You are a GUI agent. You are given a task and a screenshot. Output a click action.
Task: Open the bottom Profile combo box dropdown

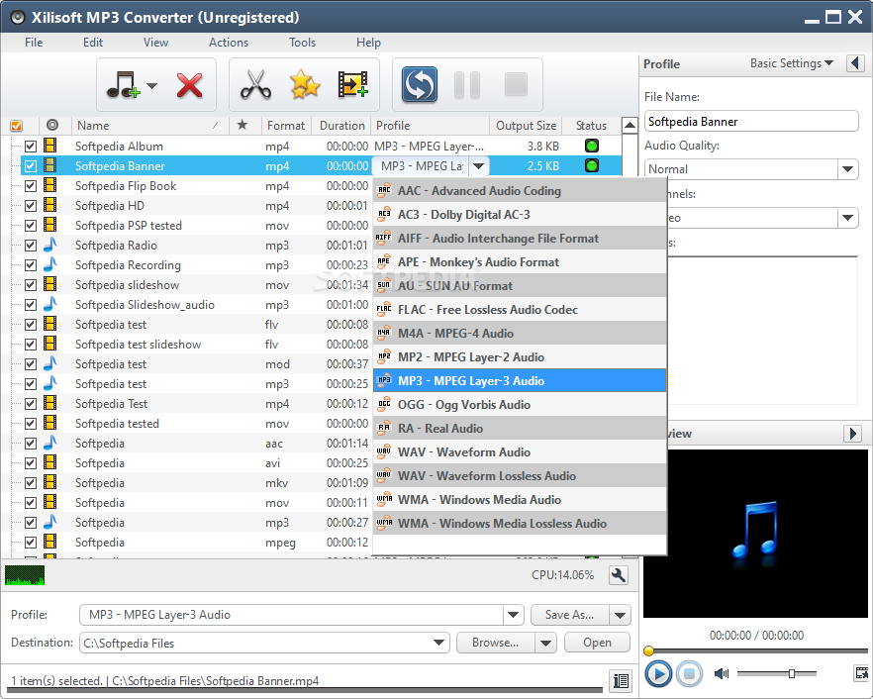coord(513,615)
